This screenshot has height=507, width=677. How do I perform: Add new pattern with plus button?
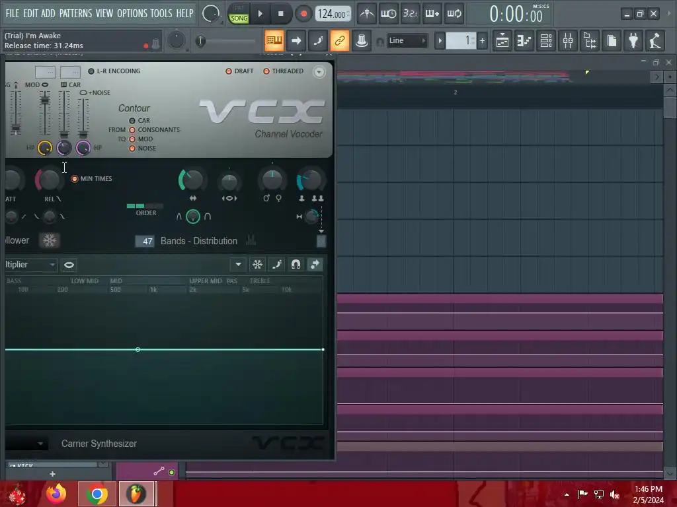482,41
